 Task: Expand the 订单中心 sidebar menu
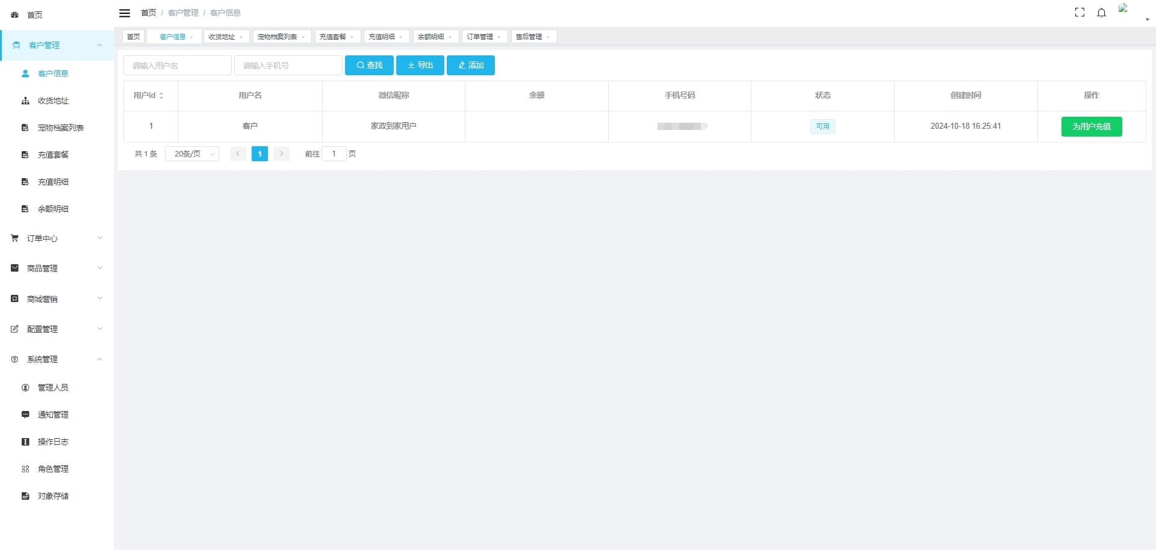[x=57, y=238]
